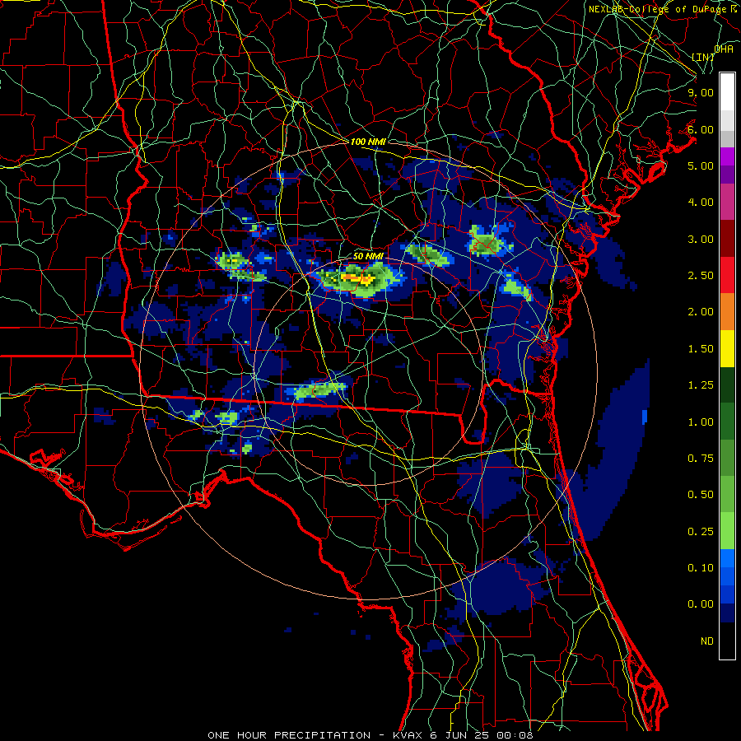Click the 0.10 legend value
741x741 pixels.
(x=701, y=568)
